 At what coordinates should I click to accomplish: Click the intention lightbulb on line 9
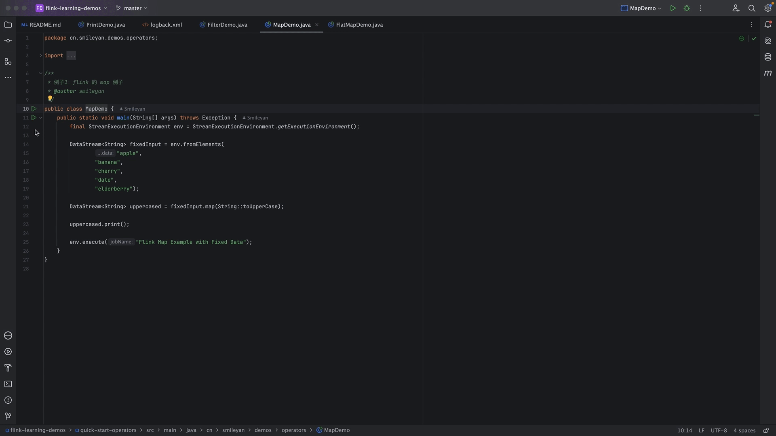point(50,99)
